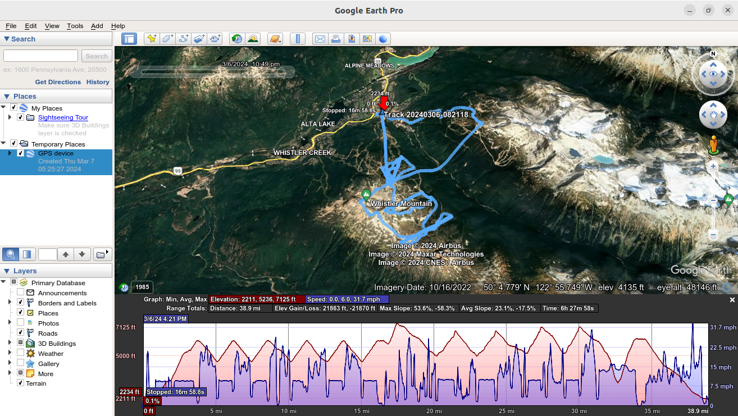Open the Sightseeing Tour link
Image resolution: width=738 pixels, height=416 pixels.
point(63,117)
